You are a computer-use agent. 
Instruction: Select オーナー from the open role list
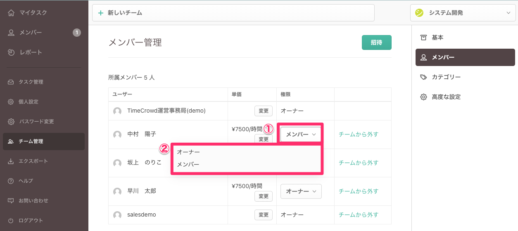[188, 152]
